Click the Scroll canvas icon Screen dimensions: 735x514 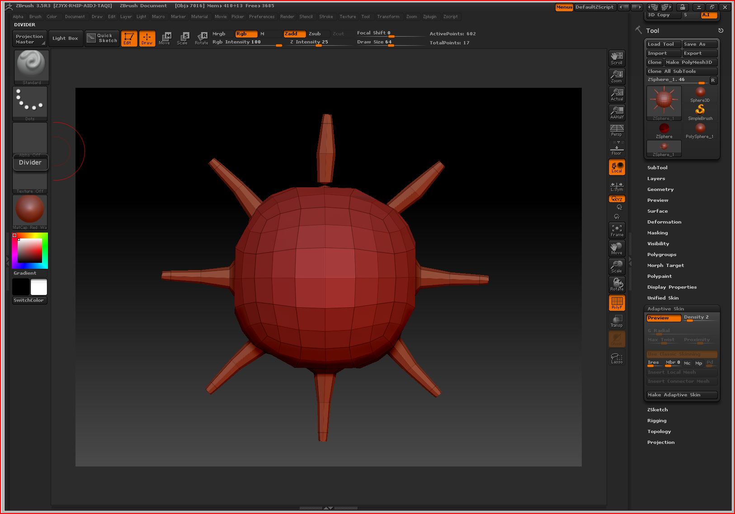coord(617,58)
